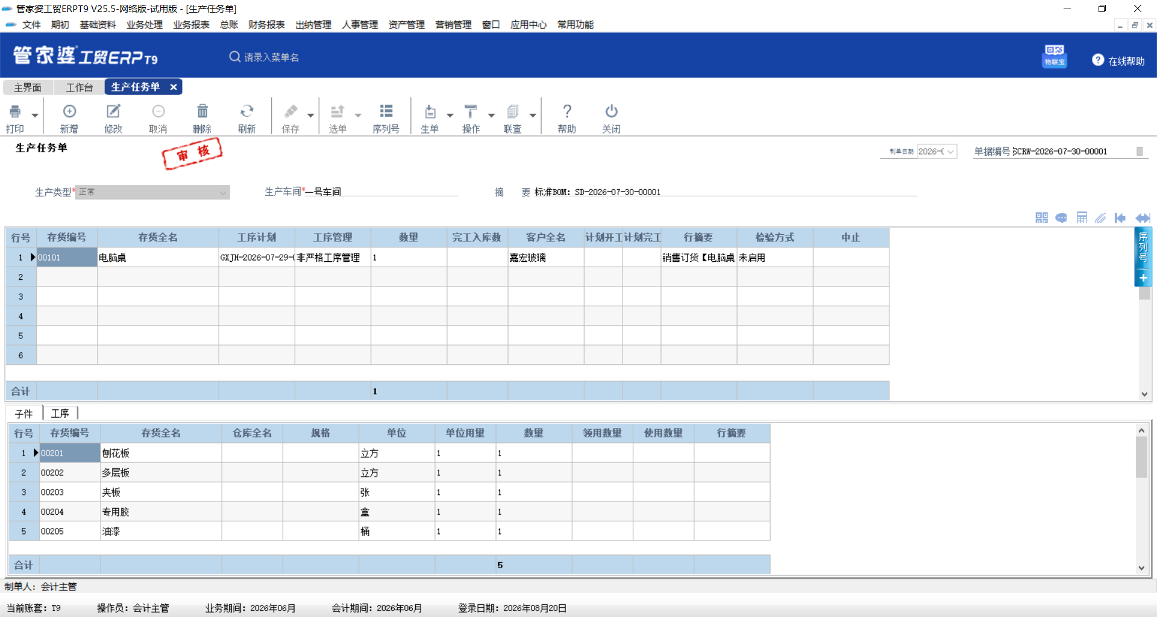Image resolution: width=1157 pixels, height=617 pixels.
Task: Switch to the 工作台 tab
Action: [x=80, y=87]
